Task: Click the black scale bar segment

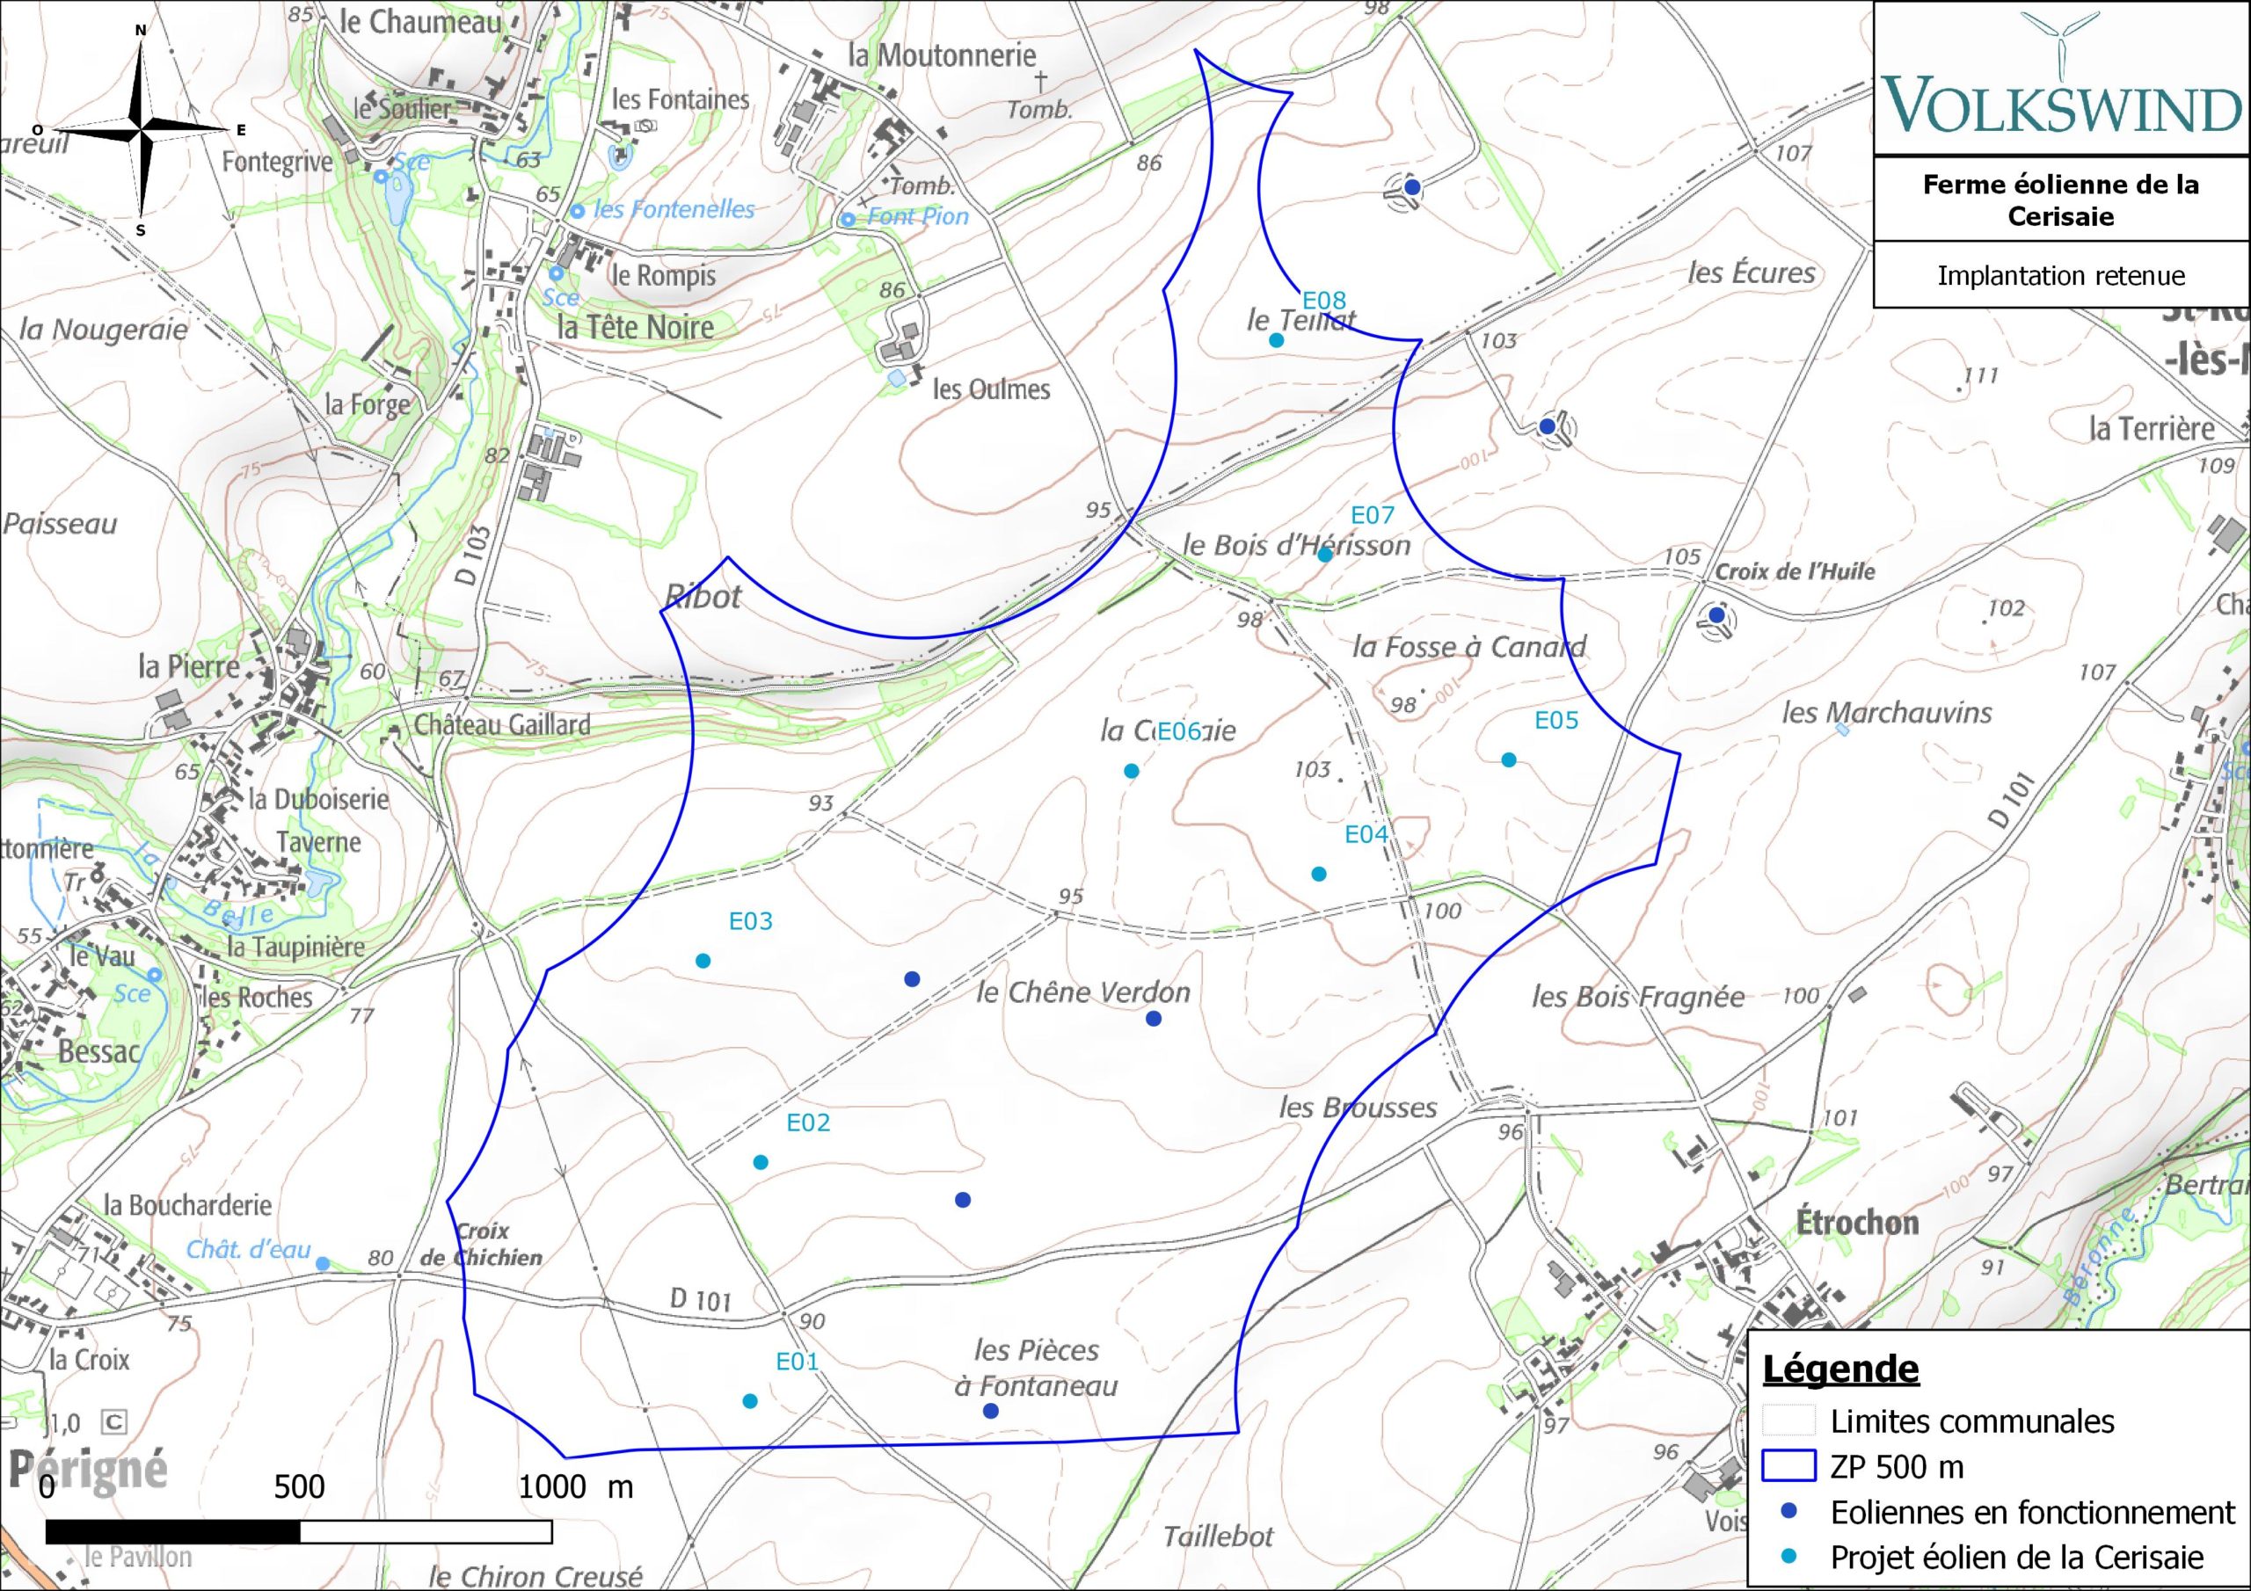Action: tap(172, 1531)
